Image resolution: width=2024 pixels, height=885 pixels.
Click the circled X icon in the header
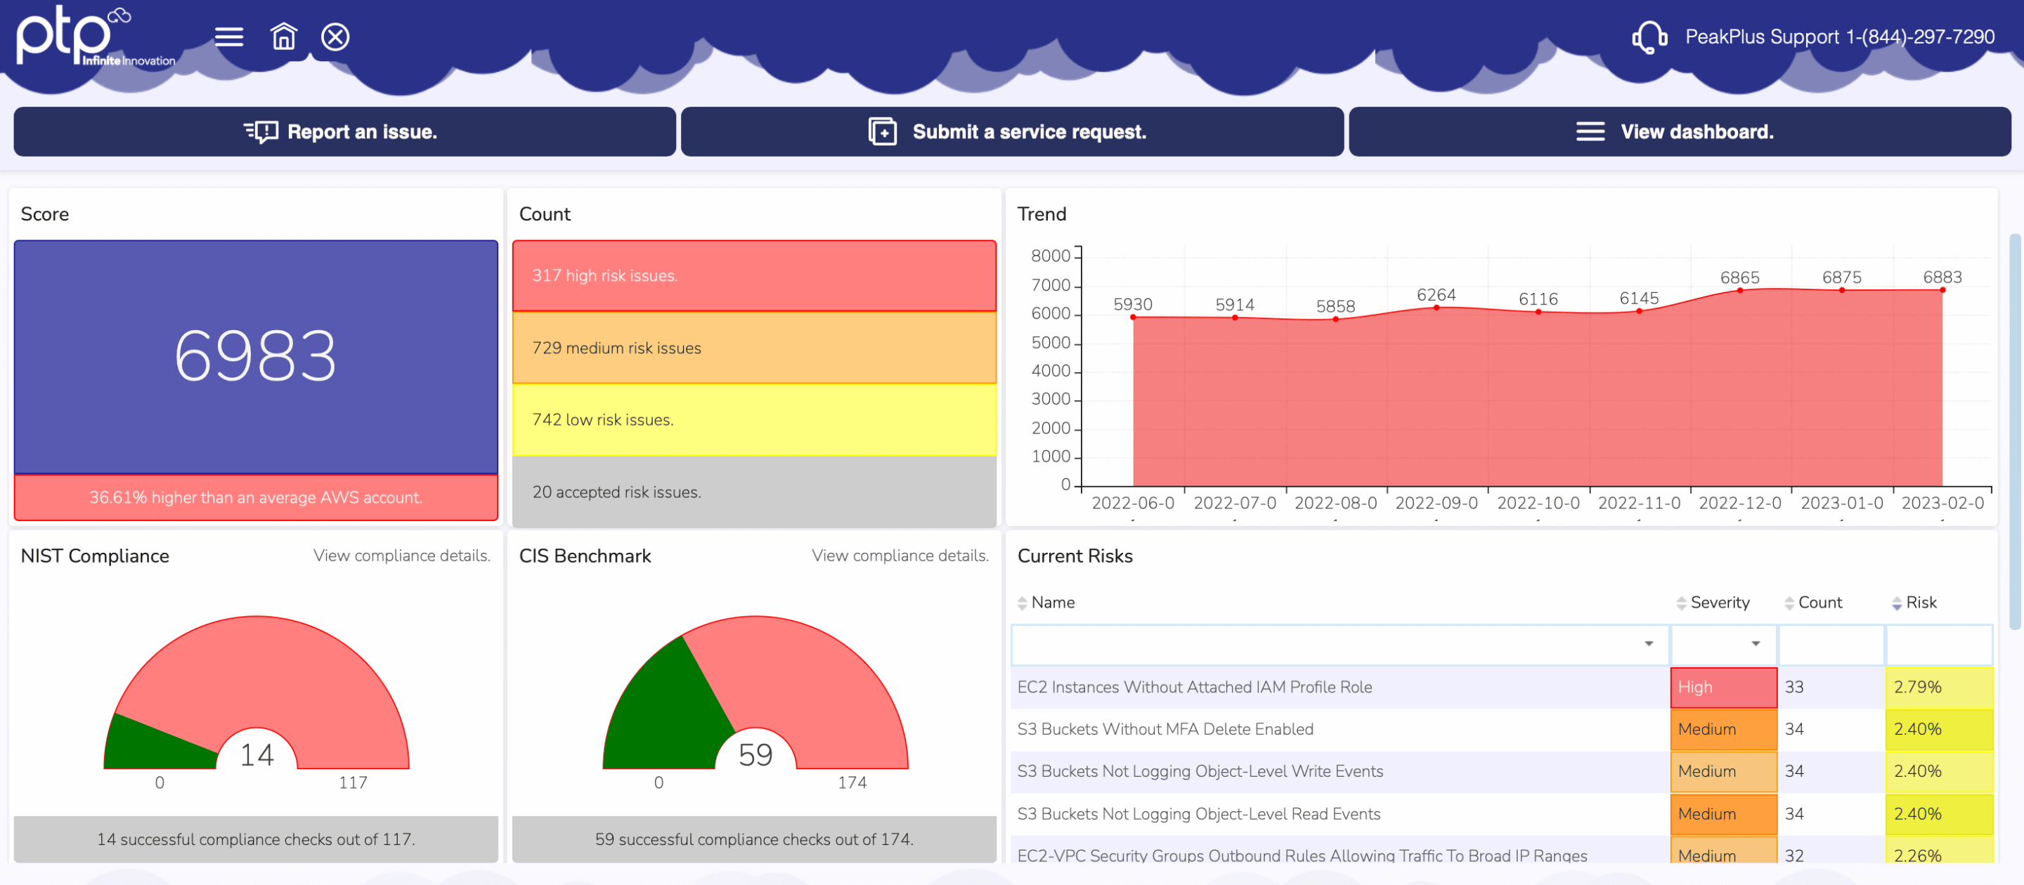[335, 36]
